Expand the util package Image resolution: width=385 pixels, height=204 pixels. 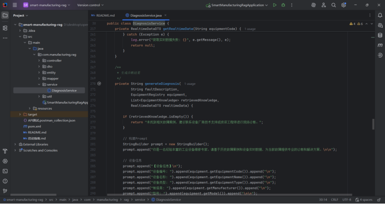tap(39, 96)
